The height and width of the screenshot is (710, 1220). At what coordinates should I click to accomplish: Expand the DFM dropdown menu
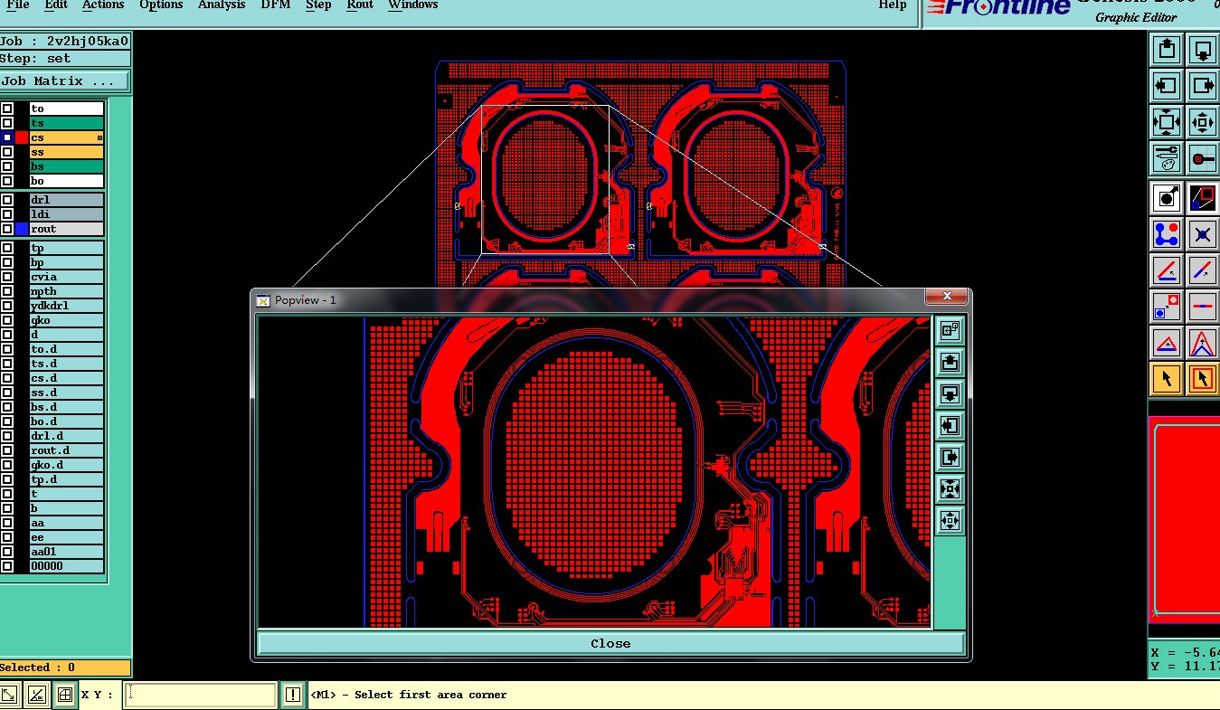[275, 5]
